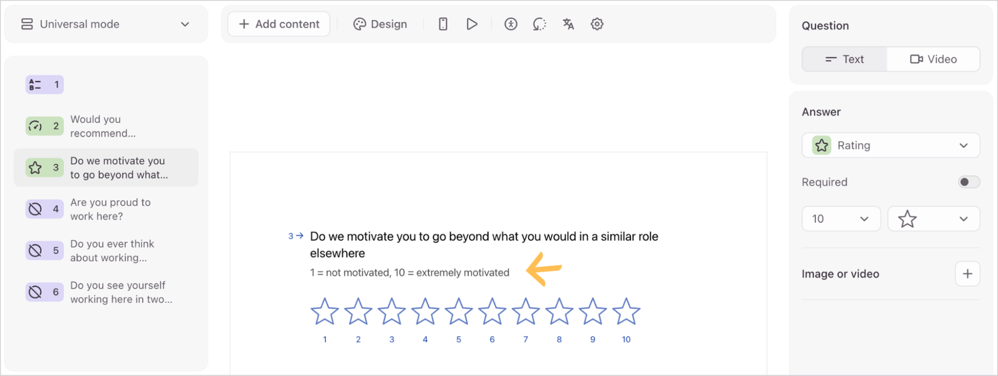Select question 4 Are you proud to work here
Screen dimensions: 998x376
point(106,209)
